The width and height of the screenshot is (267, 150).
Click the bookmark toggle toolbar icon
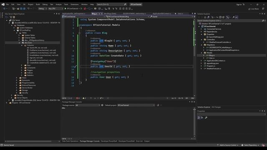[x=120, y=8]
